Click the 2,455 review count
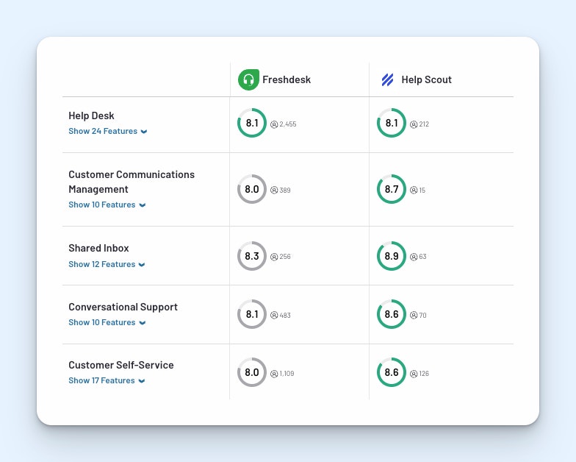 pos(288,124)
